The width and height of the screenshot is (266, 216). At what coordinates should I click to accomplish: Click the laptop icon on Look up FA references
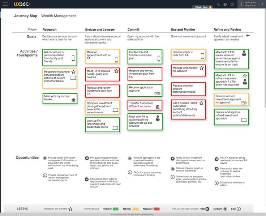[x=115, y=128]
